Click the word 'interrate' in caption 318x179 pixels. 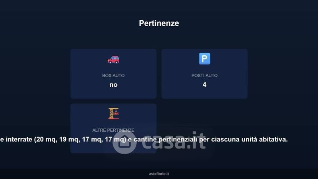tap(19, 140)
